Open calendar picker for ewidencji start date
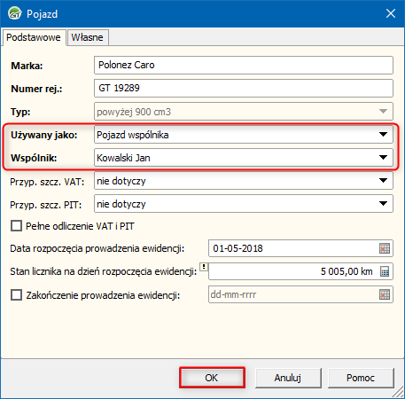Screen dimensions: 405x399 click(x=385, y=248)
